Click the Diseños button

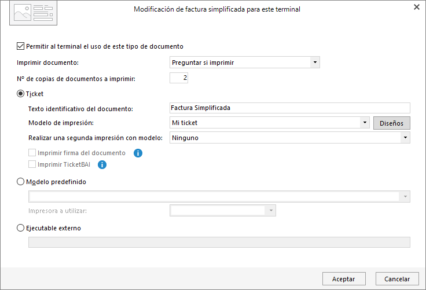(x=391, y=123)
